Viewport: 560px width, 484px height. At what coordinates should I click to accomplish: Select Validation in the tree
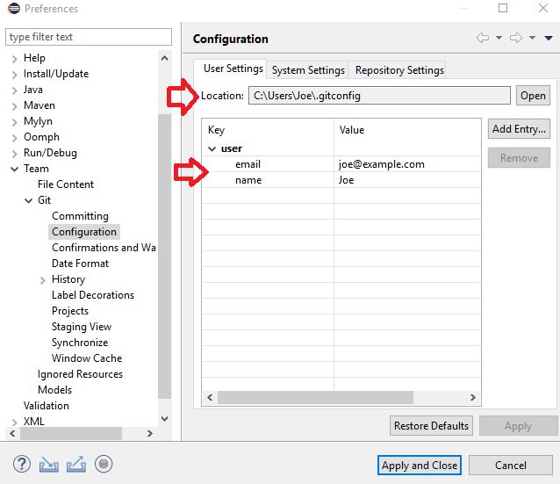pyautogui.click(x=46, y=406)
